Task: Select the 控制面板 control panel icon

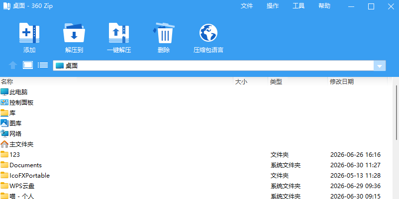Action: coord(4,103)
